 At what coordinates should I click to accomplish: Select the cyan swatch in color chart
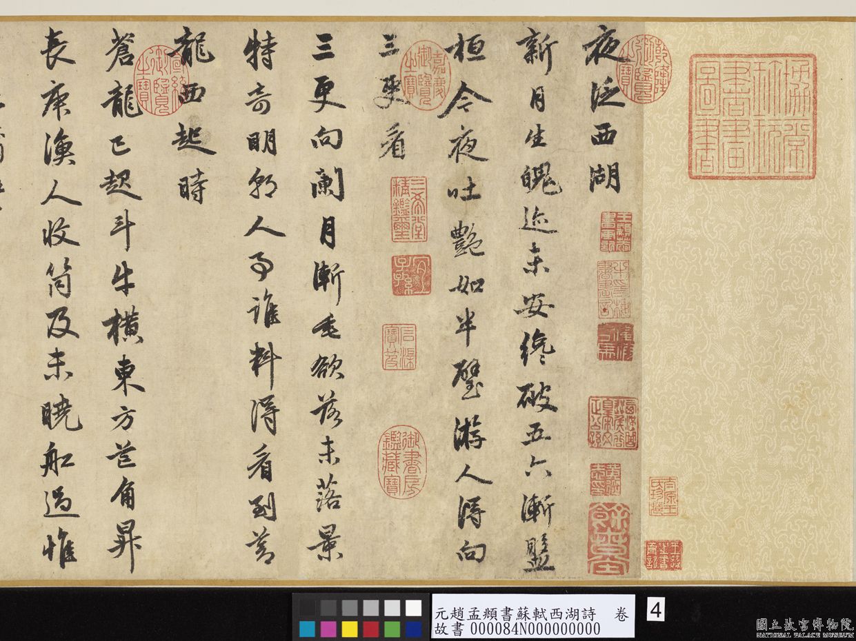pyautogui.click(x=308, y=628)
